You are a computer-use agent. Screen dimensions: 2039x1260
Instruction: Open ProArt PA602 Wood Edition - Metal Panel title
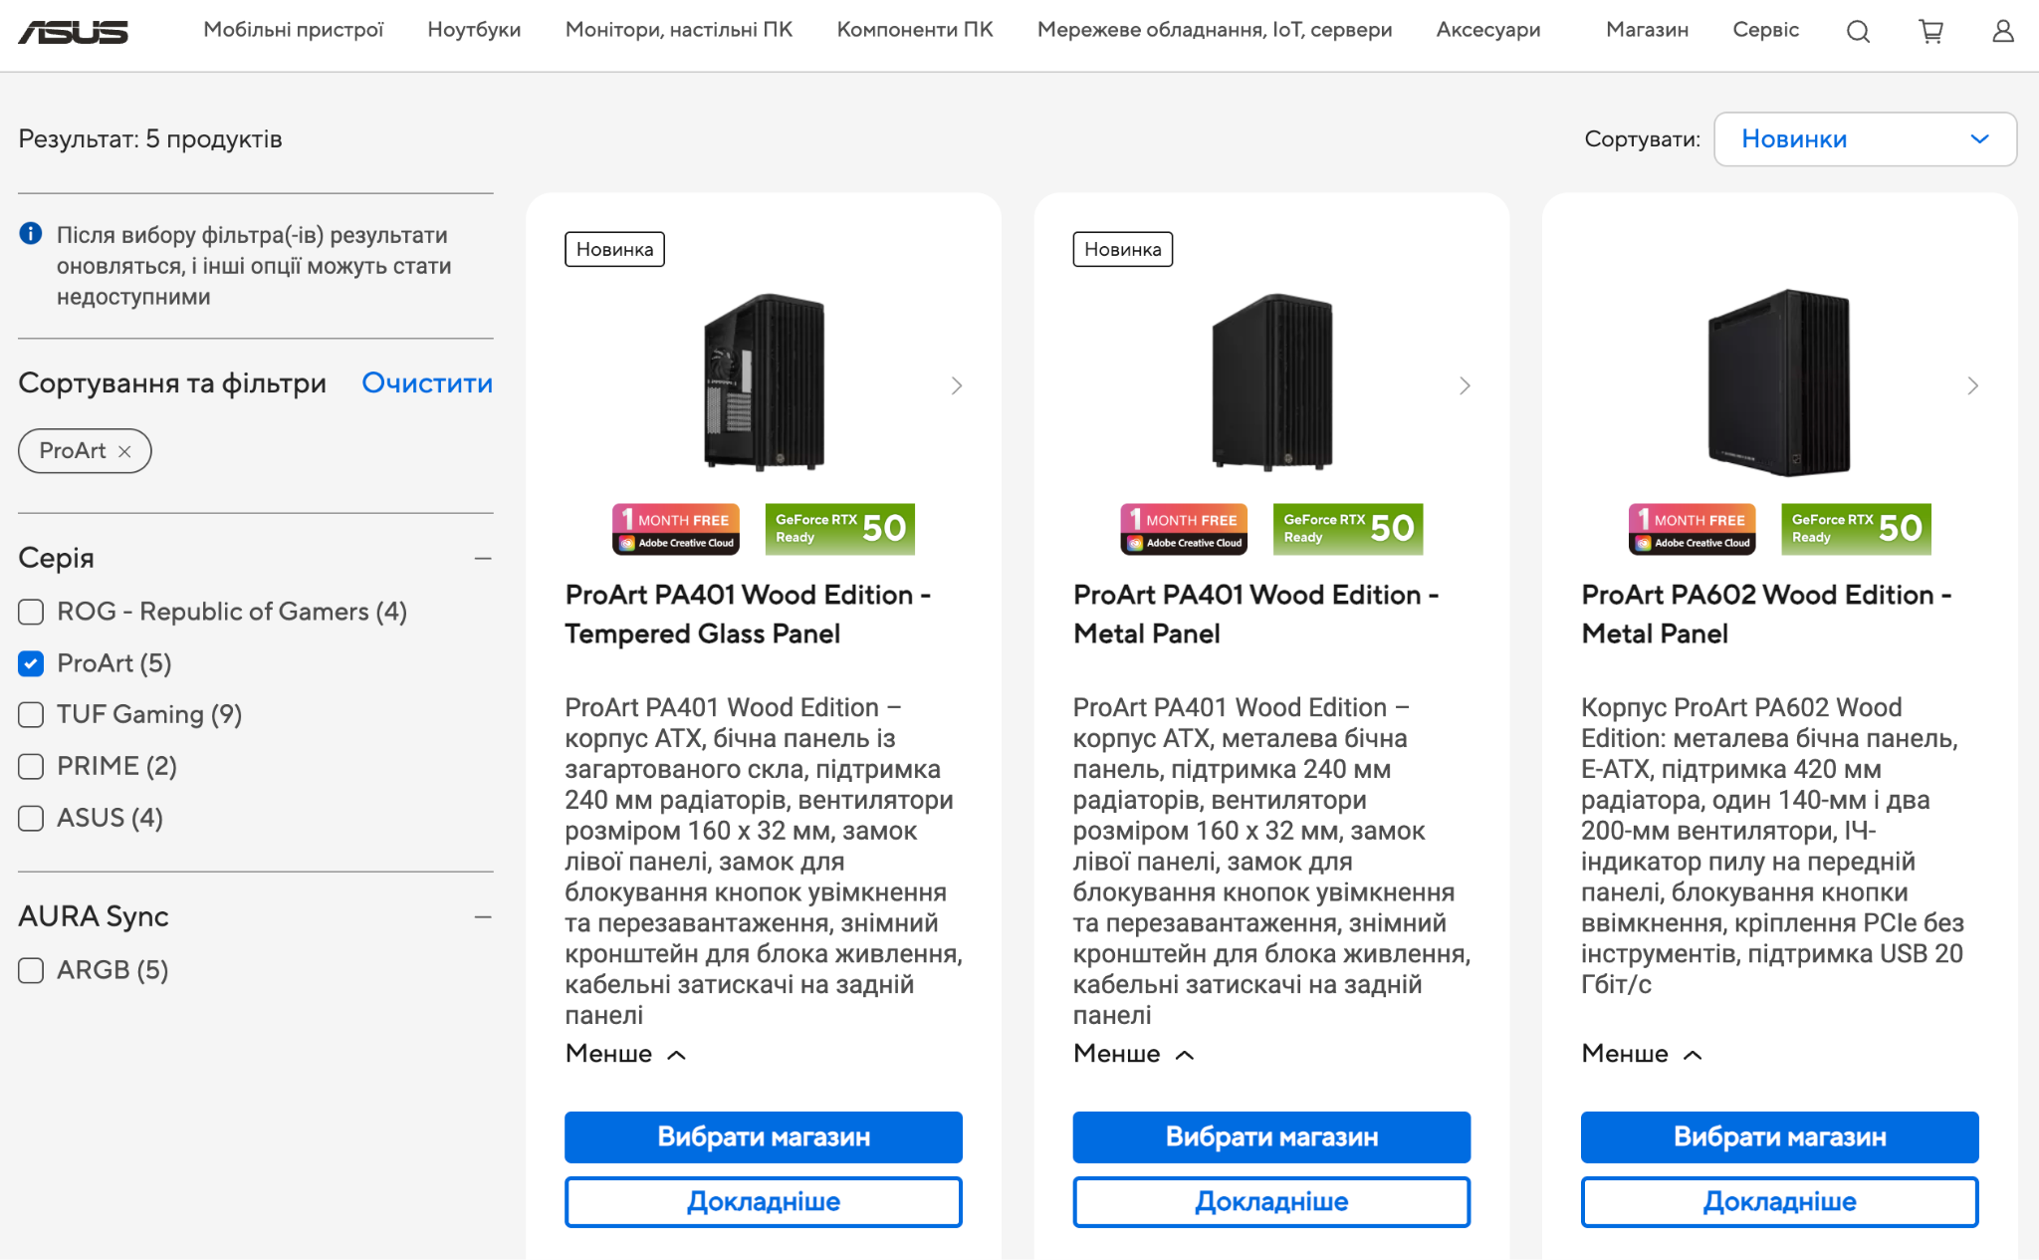click(1766, 615)
